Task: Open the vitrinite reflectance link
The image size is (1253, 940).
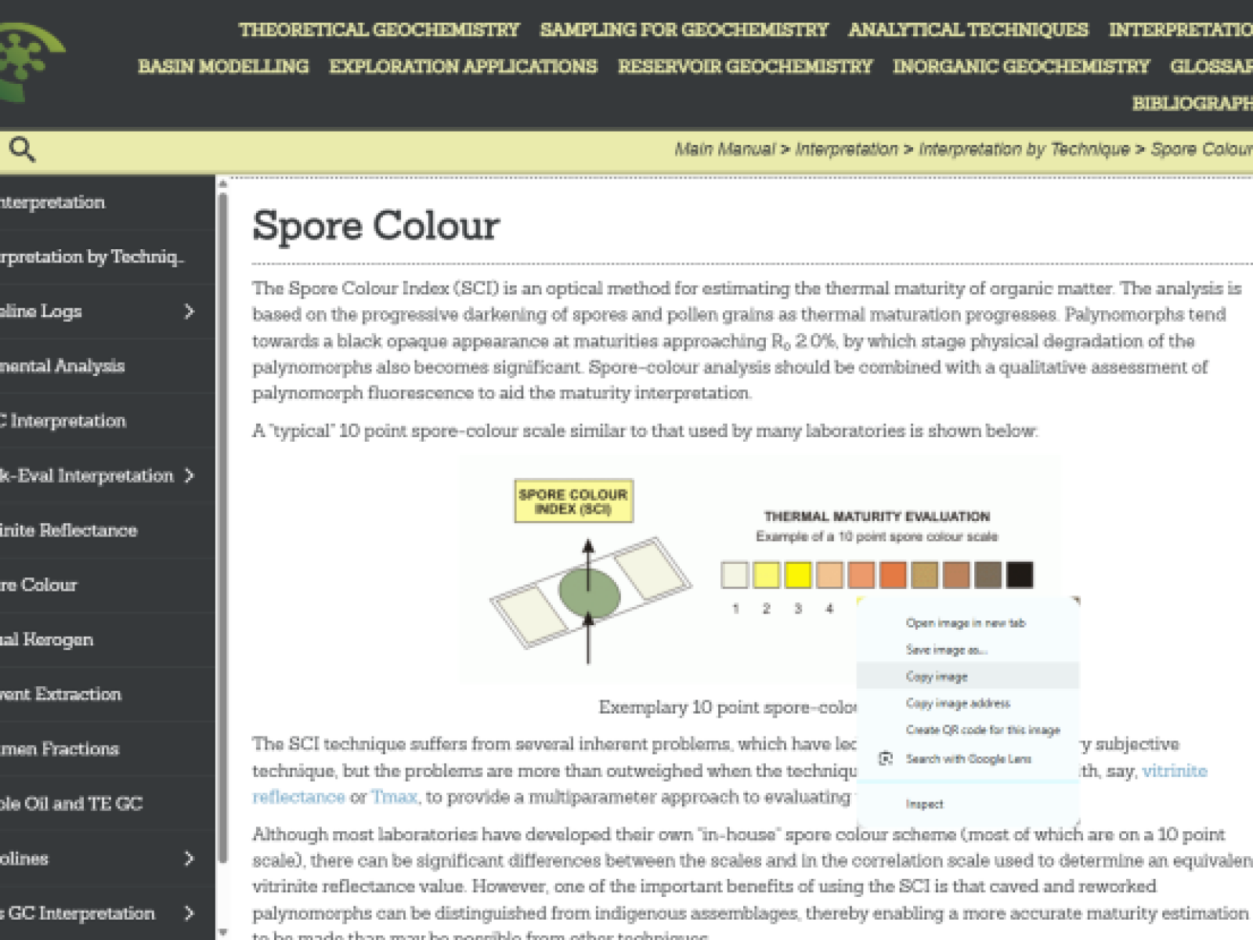Action: coord(1174,771)
